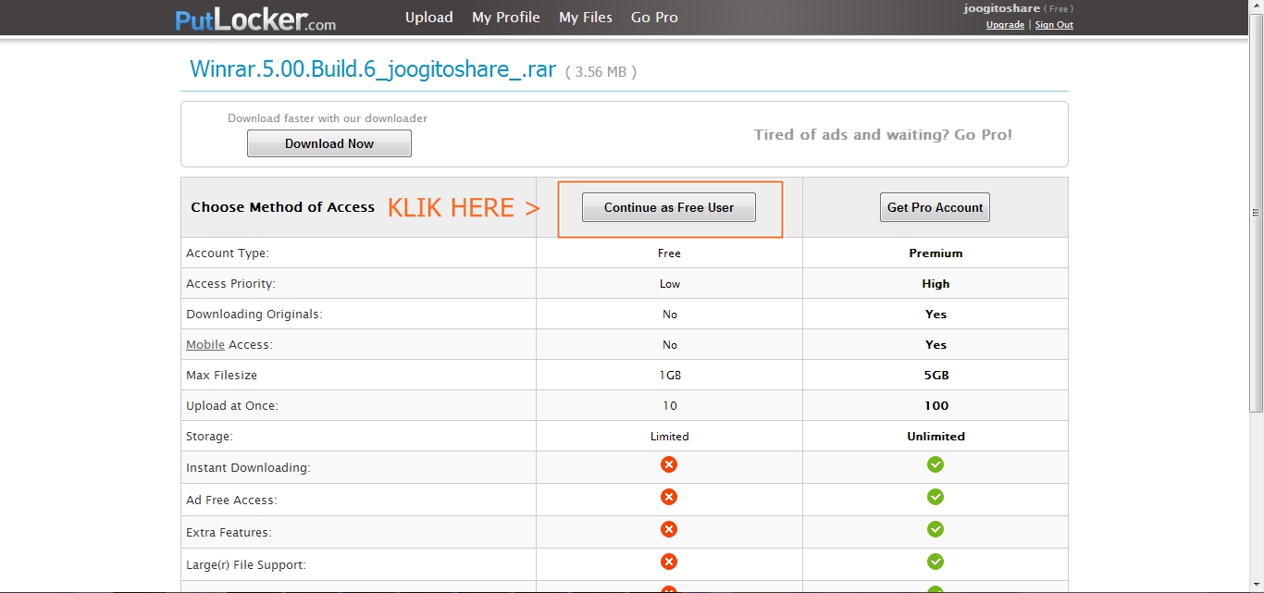Click the 'Choose Method of Access' heading

coord(283,207)
